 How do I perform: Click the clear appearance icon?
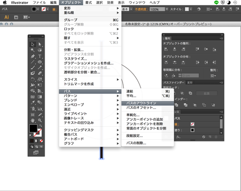(x=203, y=137)
